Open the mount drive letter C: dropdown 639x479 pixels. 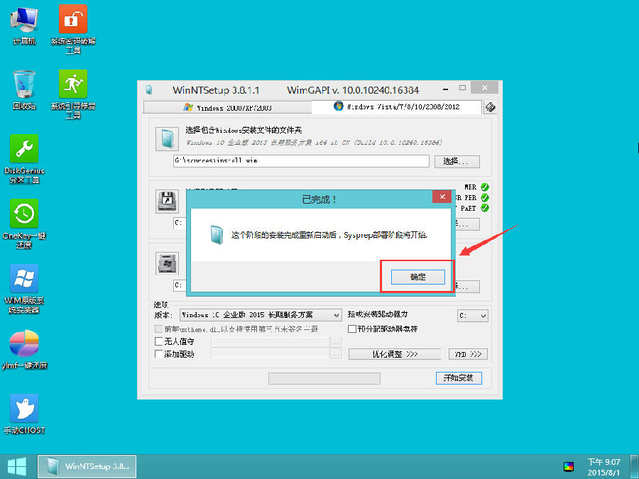click(x=472, y=314)
